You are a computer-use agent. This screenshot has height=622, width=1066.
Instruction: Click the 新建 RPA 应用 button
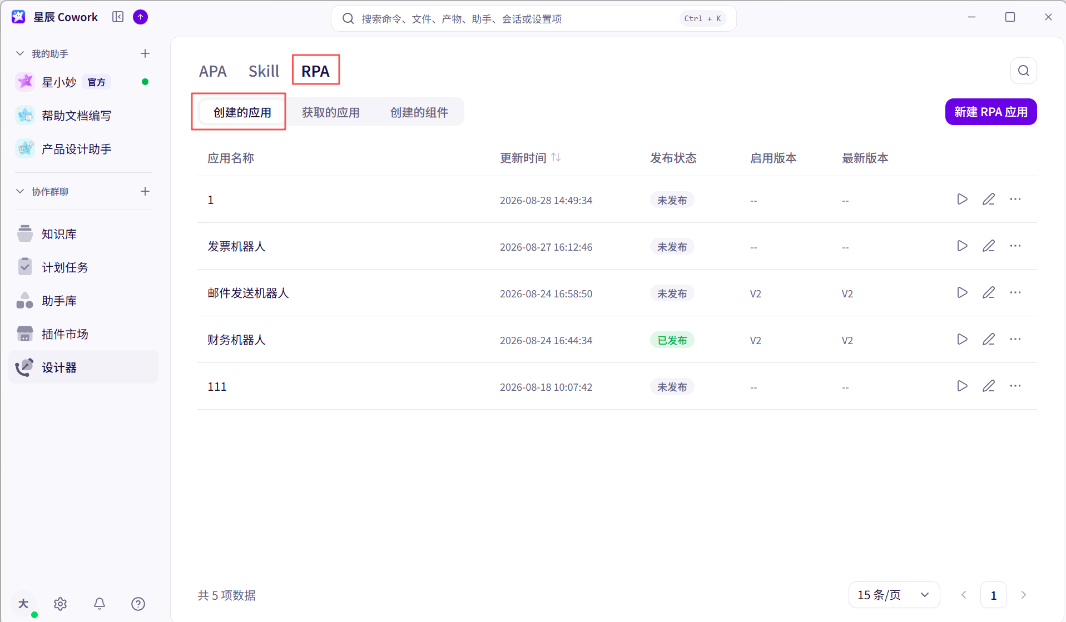[x=990, y=112]
